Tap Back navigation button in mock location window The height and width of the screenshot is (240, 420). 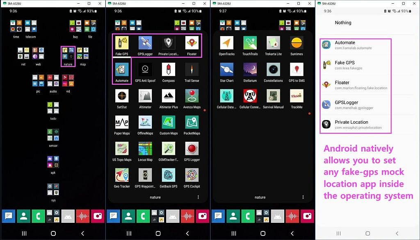[x=397, y=233]
